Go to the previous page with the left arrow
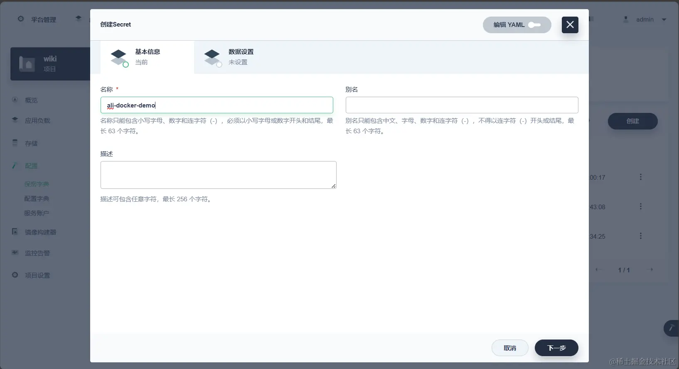Viewport: 679px width, 369px height. (x=598, y=269)
